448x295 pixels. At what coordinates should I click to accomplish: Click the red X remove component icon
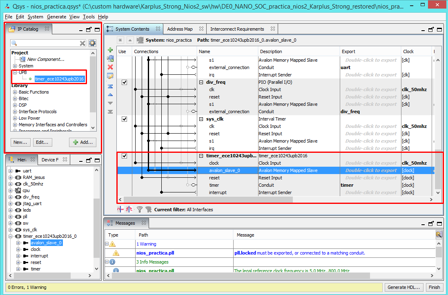[110, 67]
